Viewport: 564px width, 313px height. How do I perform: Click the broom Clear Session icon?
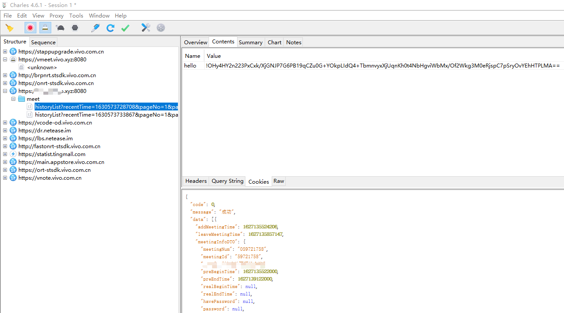click(x=9, y=28)
